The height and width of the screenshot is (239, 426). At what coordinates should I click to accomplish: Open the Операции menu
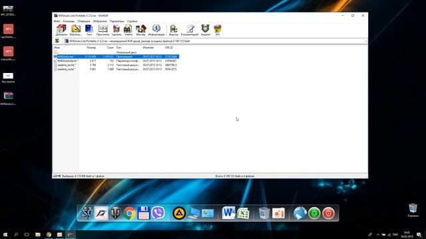pyautogui.click(x=84, y=21)
